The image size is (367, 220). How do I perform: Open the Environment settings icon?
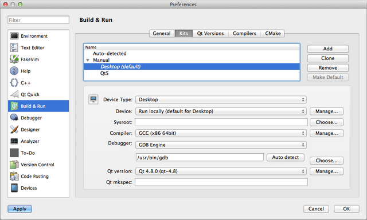[14, 36]
